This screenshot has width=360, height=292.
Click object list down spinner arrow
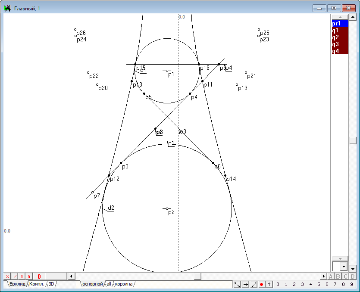point(340,259)
